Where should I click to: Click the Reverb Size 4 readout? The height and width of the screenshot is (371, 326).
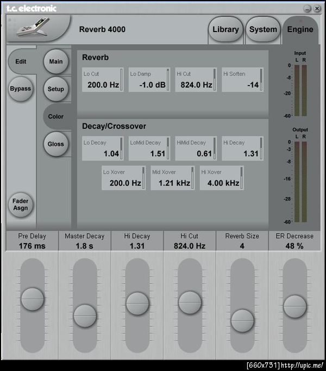[x=242, y=241]
